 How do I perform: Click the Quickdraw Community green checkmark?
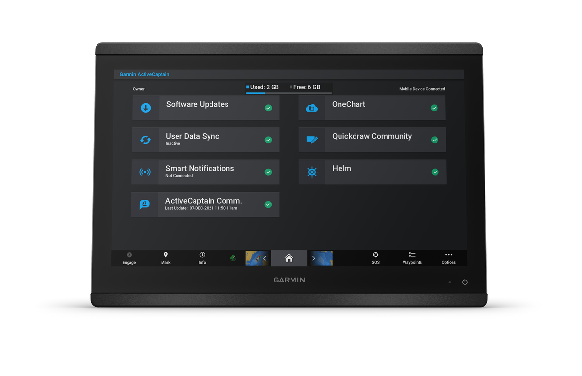tap(435, 140)
